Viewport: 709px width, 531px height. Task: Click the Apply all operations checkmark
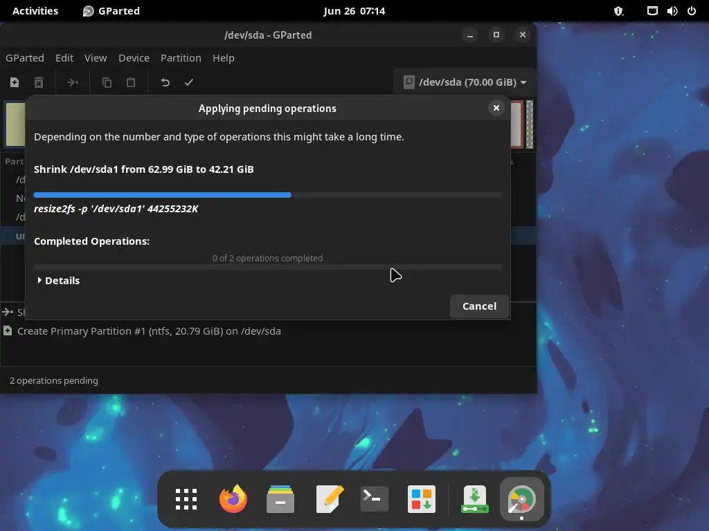click(189, 82)
